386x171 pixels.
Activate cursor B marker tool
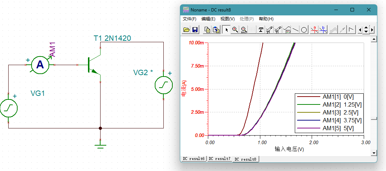tap(323, 30)
